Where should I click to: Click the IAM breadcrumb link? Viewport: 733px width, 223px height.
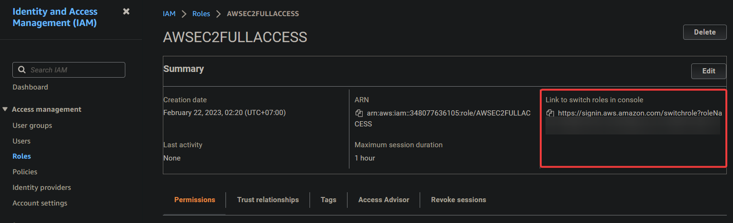click(x=169, y=14)
